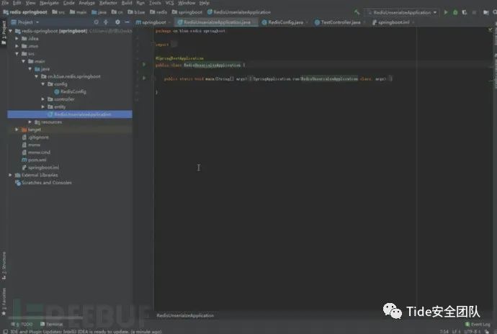Collapse the java folder in tree
Viewport: 497px width, 334px height.
[30, 69]
